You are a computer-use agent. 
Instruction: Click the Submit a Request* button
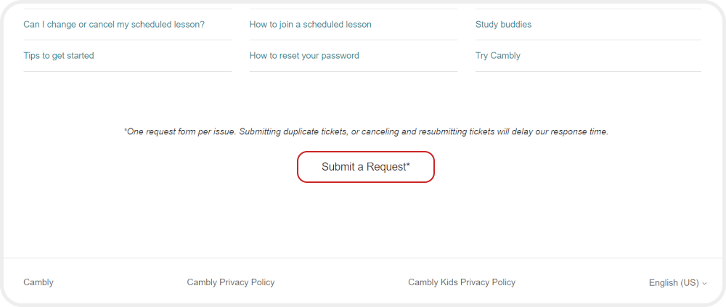click(365, 167)
